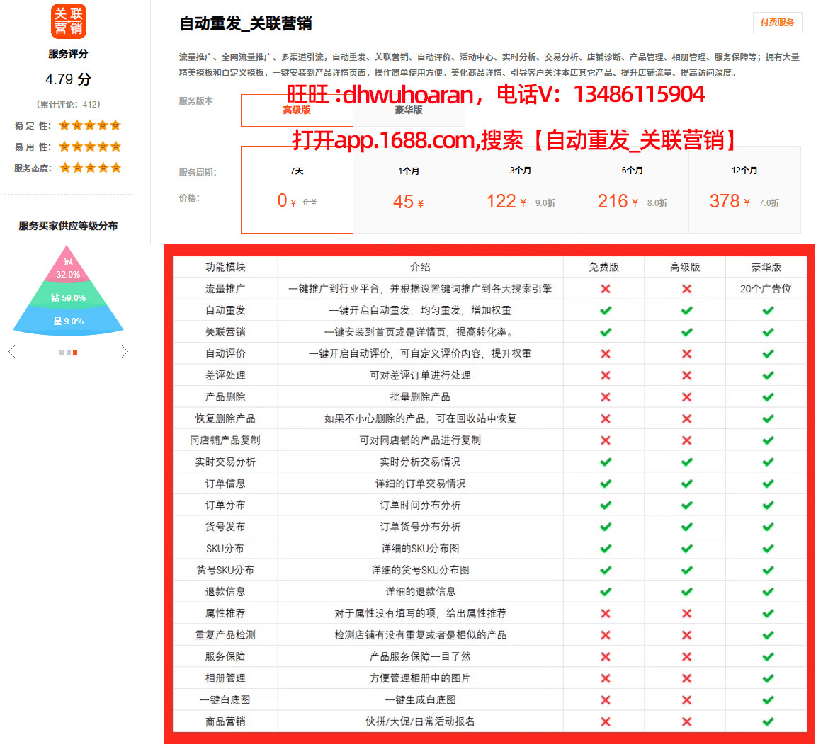Viewport: 828px width, 754px height.
Task: Click the 介绍 table header
Action: coord(420,267)
